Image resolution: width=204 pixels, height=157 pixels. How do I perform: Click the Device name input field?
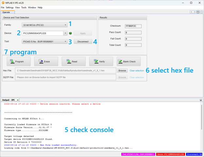pos(42,33)
